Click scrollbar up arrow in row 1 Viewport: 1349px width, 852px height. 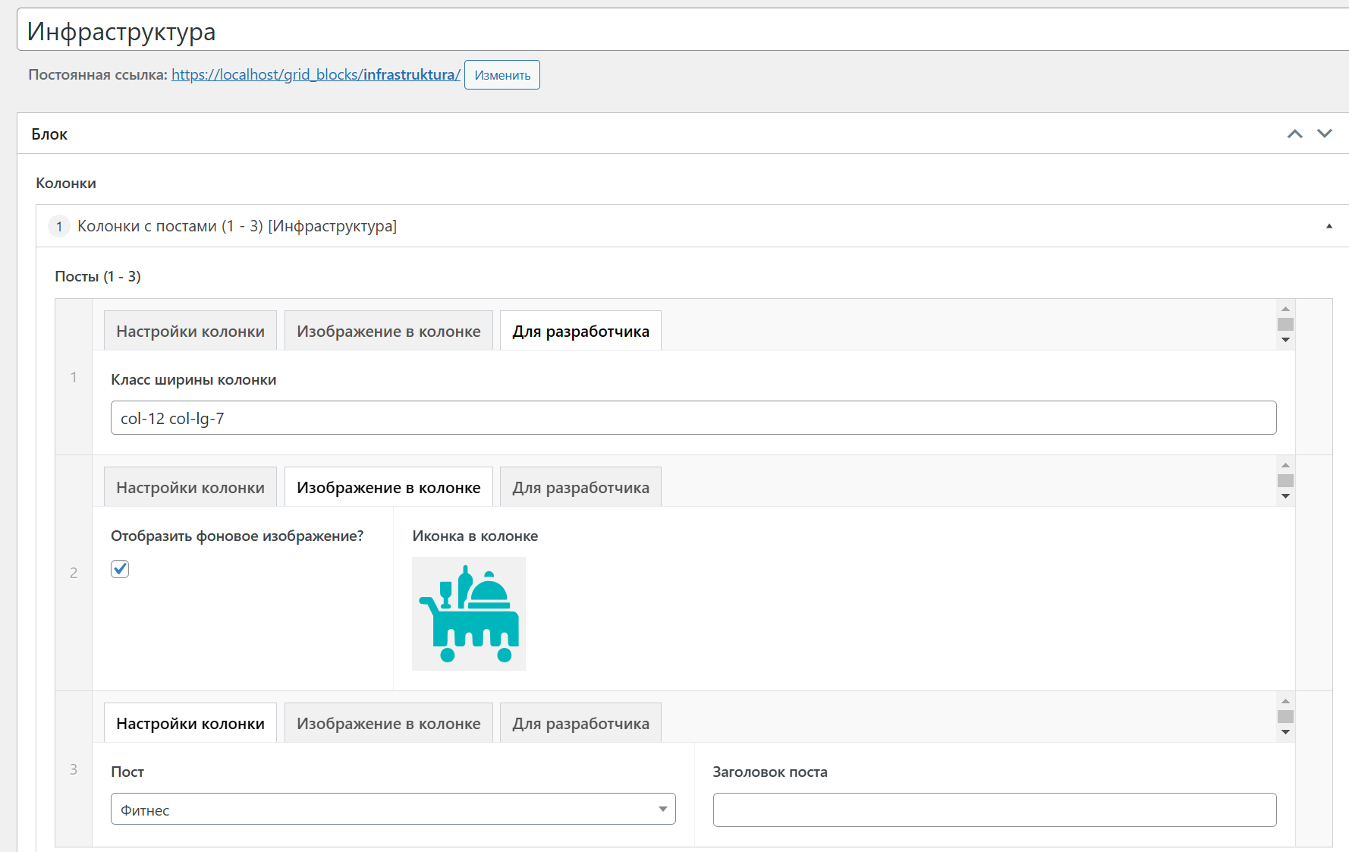click(1285, 309)
